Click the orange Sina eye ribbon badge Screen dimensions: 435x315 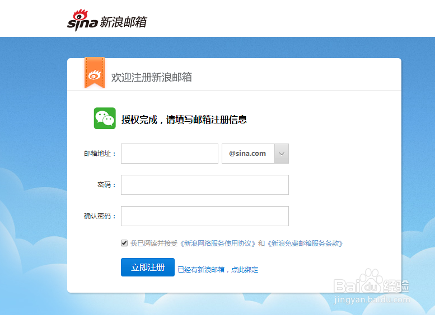point(95,73)
